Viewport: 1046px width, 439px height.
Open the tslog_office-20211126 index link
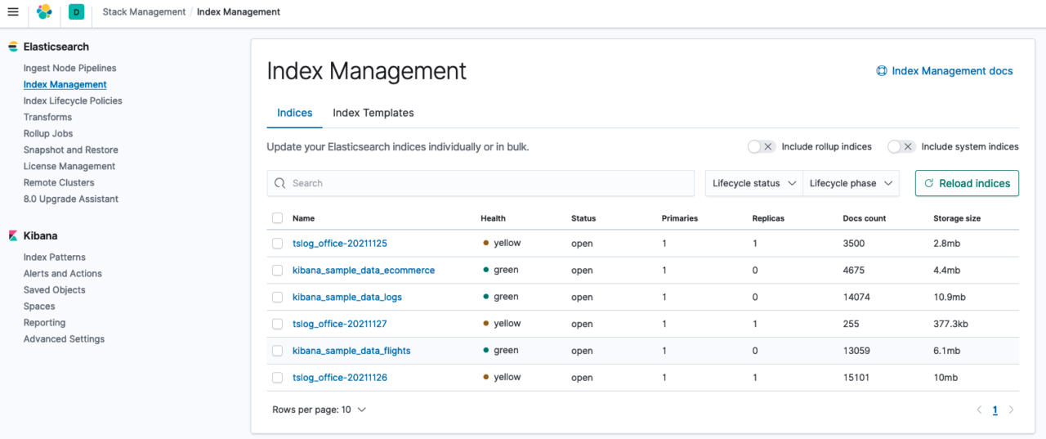click(340, 378)
